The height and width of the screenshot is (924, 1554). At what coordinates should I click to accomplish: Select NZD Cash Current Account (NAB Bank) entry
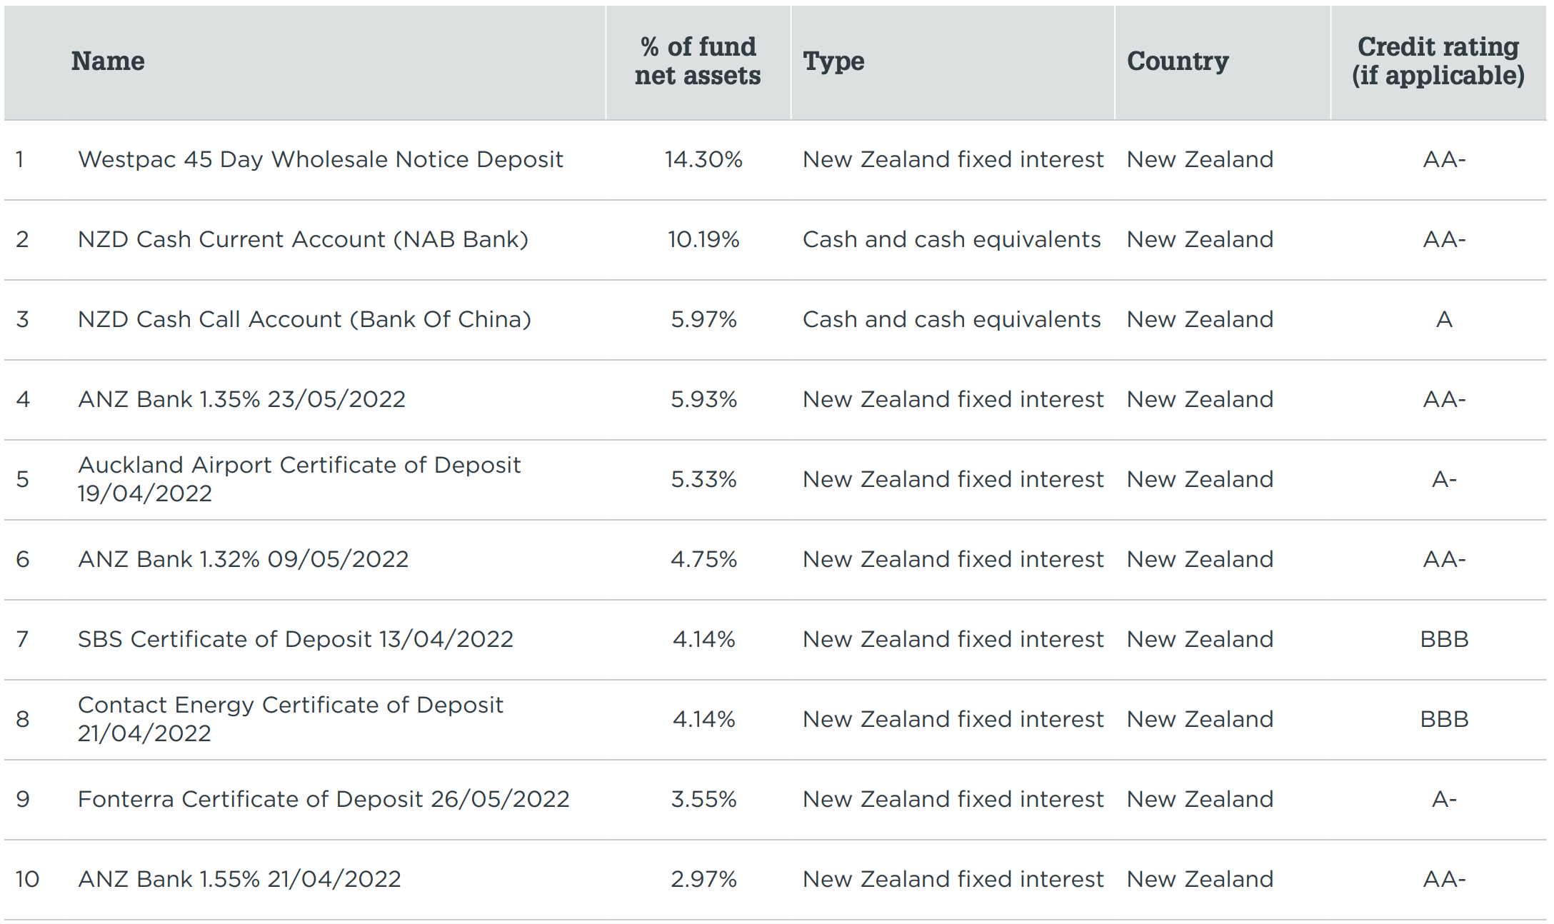(303, 239)
